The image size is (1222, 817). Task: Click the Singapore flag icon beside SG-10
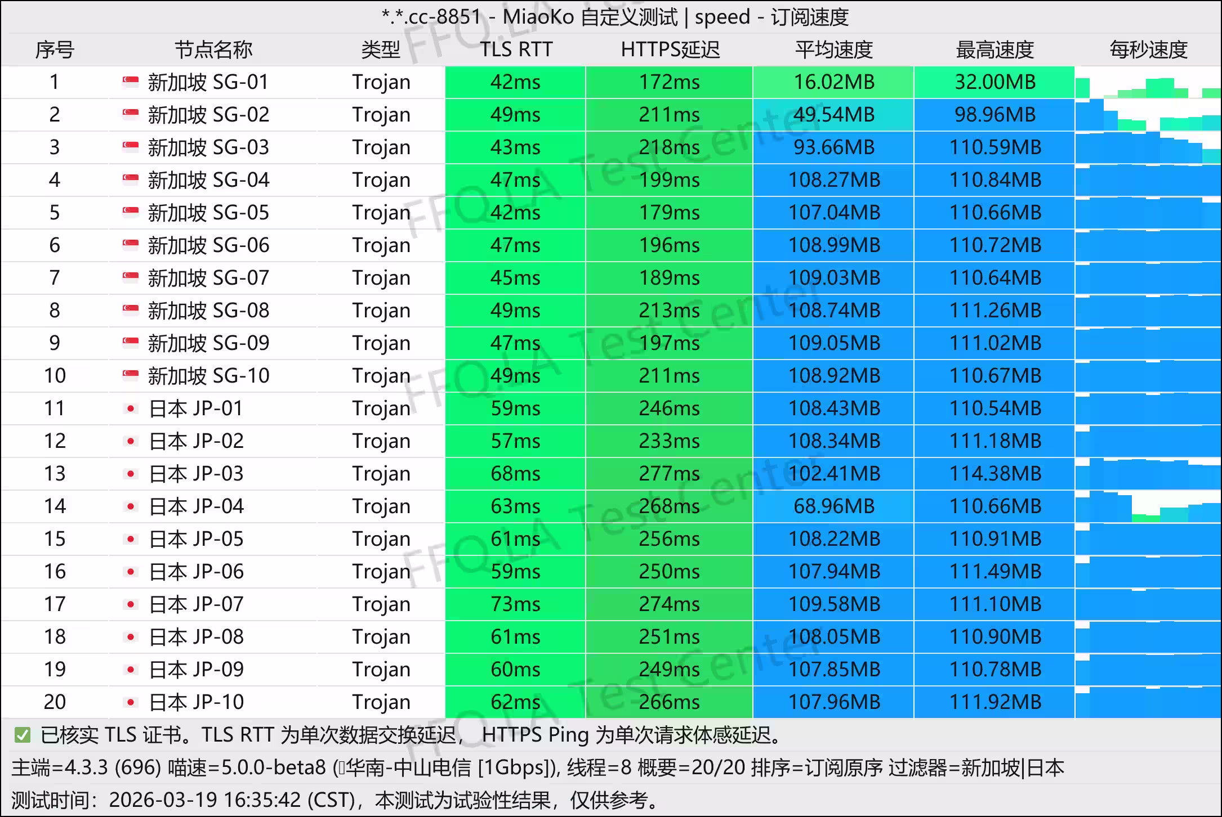point(130,375)
